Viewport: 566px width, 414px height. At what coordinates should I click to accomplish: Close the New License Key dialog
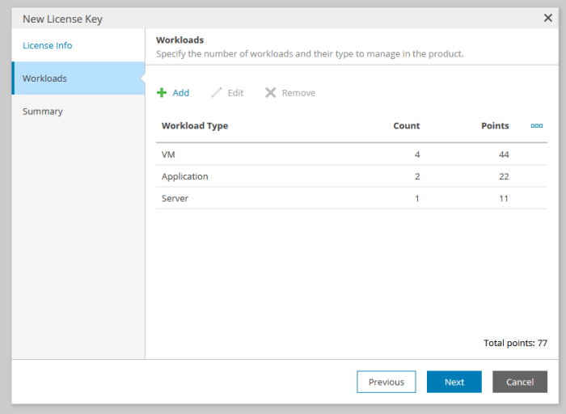(x=547, y=18)
